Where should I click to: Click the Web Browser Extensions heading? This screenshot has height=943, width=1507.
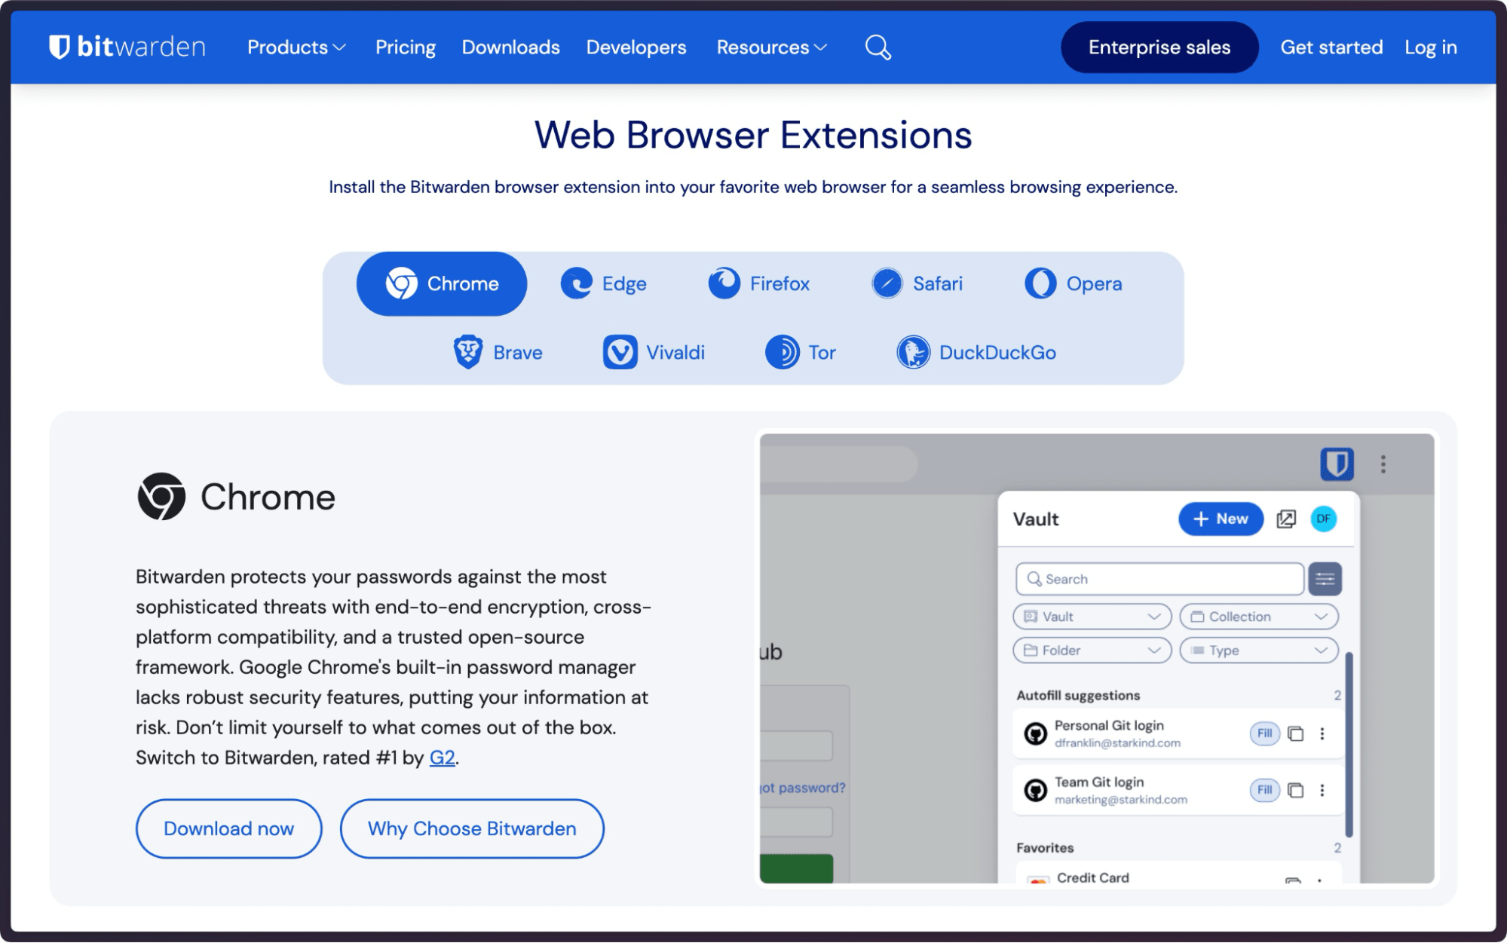pyautogui.click(x=753, y=136)
